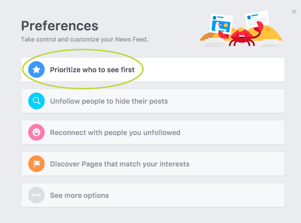The height and width of the screenshot is (223, 301).
Task: Click the orange flag icon
Action: coord(36,164)
